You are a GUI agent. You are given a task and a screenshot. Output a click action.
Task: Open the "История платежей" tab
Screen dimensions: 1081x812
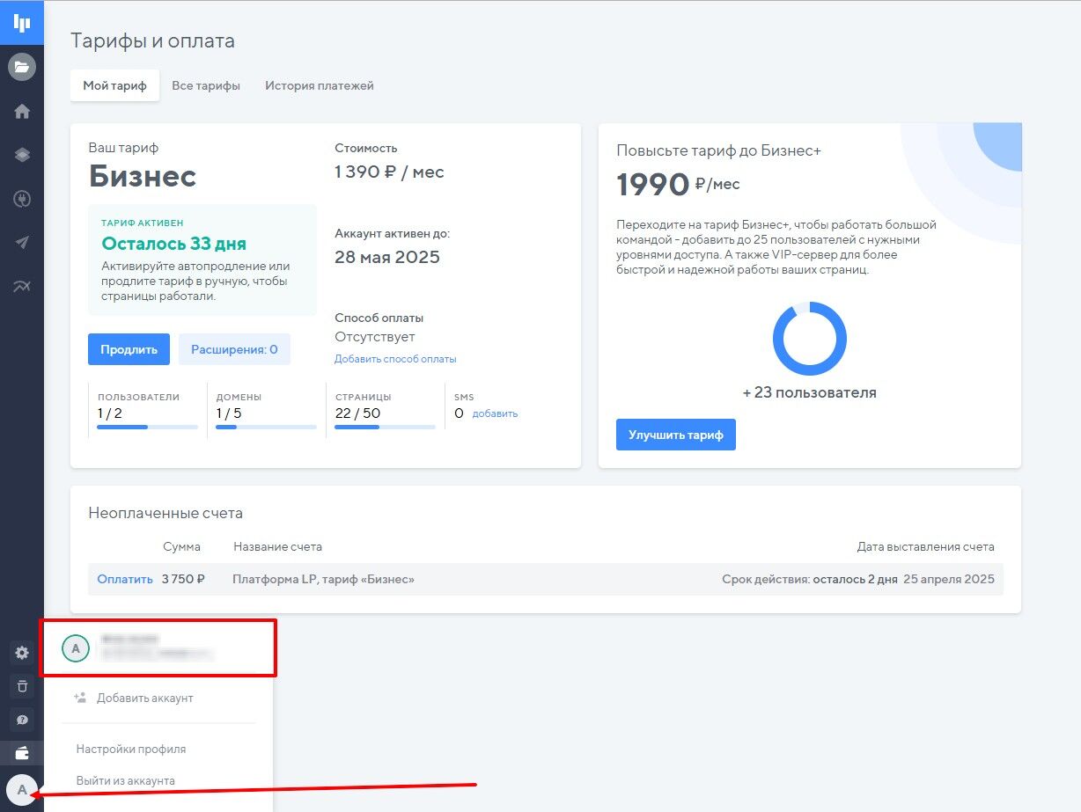click(x=320, y=85)
